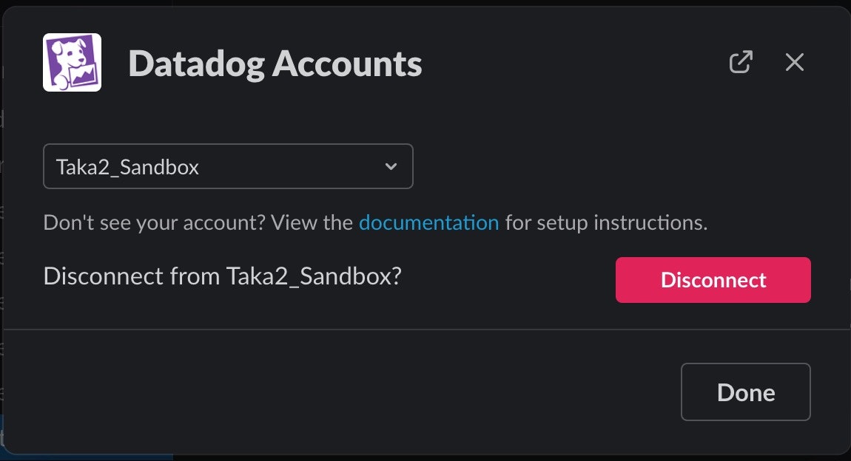Screen dimensions: 851x461
Task: Confirm with the Done button
Action: tap(745, 392)
